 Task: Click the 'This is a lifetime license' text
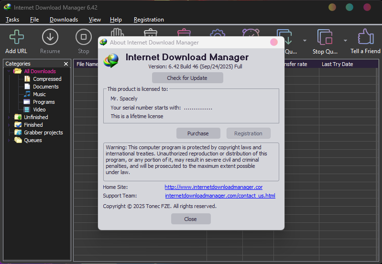click(x=137, y=116)
